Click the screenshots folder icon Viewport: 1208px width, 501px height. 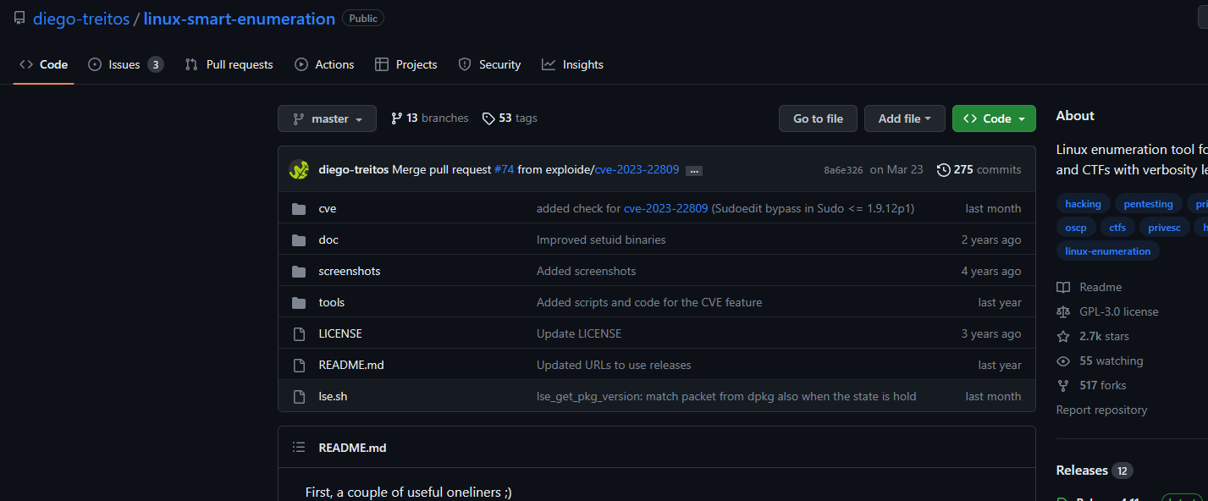299,271
